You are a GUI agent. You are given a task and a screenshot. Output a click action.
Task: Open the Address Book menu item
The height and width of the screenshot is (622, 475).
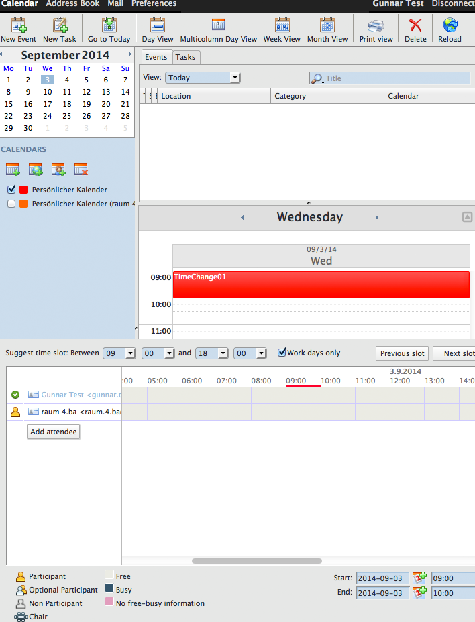(x=72, y=4)
